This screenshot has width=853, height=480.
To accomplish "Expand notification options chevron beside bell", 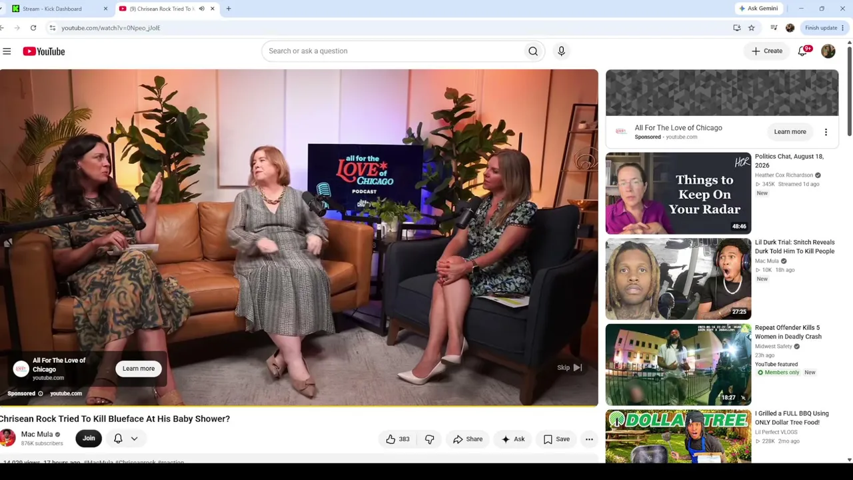I will (x=134, y=439).
